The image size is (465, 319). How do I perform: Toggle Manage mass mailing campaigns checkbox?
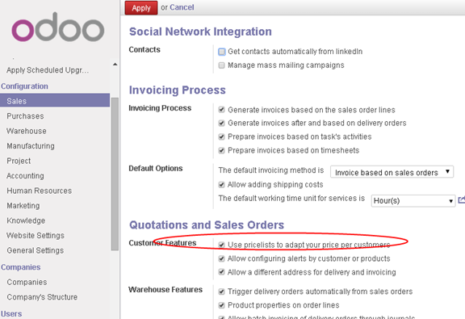click(x=221, y=65)
